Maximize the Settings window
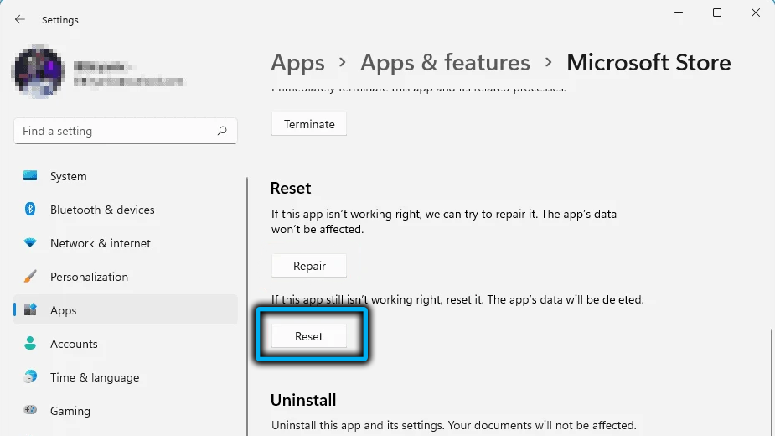 pyautogui.click(x=717, y=13)
